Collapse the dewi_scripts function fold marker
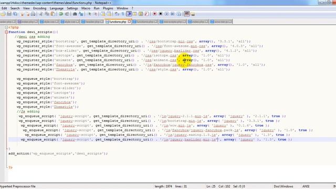Screen dimensions: 336x189 tap(6, 32)
